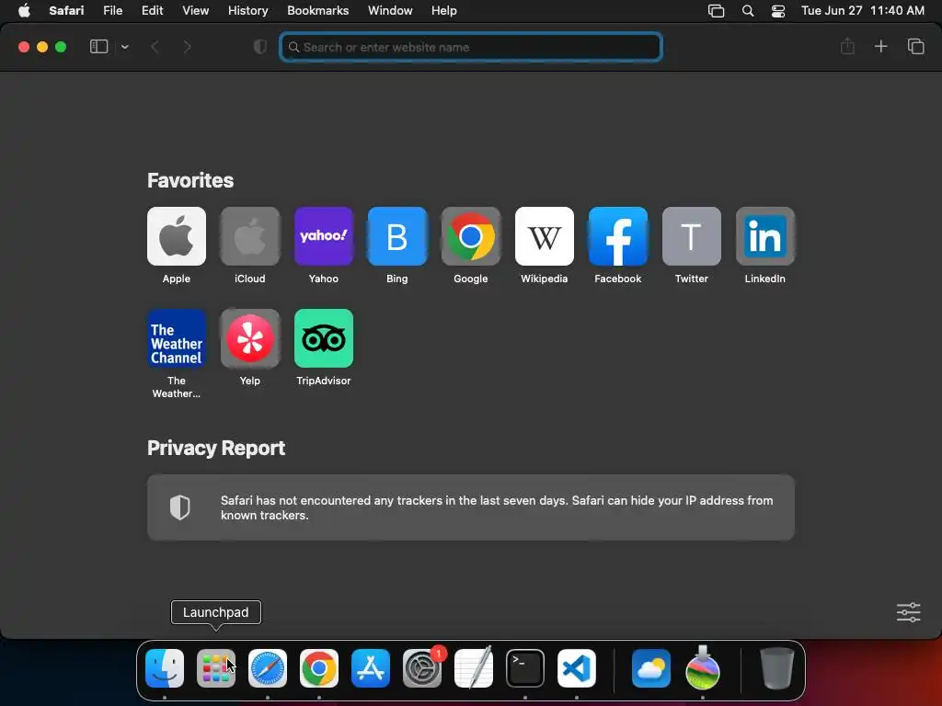The image size is (942, 706).
Task: Open the Bookmarks menu
Action: pos(317,10)
